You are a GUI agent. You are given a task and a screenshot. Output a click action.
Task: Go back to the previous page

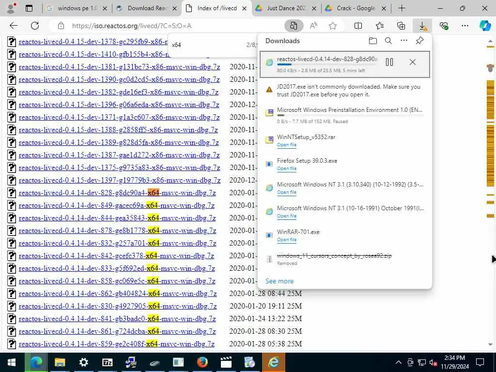tap(14, 26)
